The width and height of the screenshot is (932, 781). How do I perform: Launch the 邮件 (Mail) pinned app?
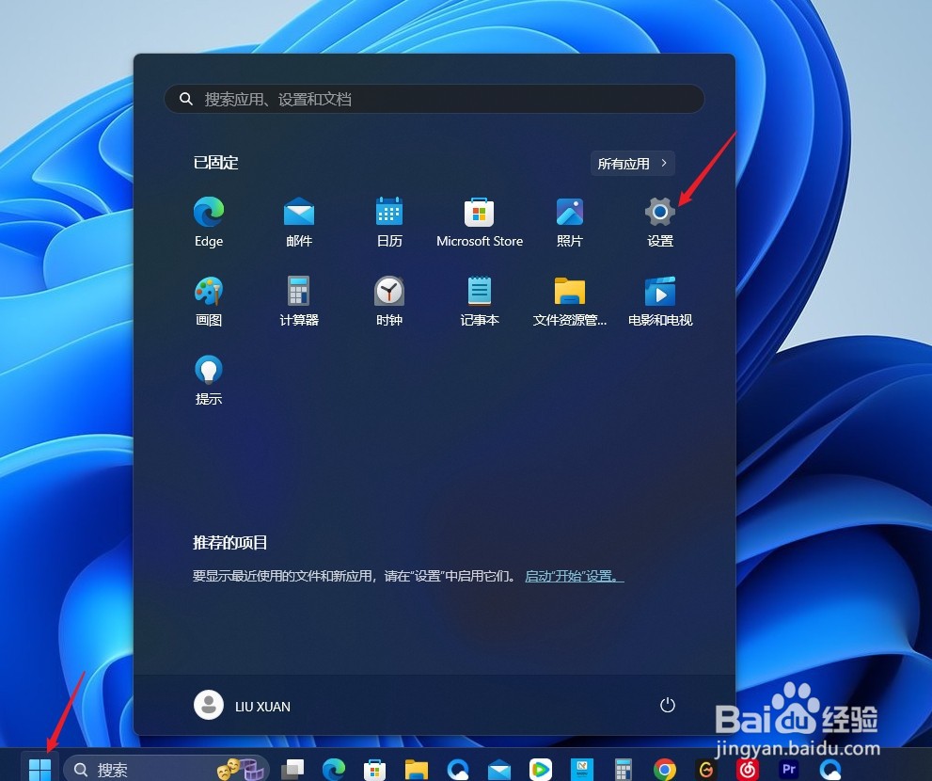coord(299,221)
